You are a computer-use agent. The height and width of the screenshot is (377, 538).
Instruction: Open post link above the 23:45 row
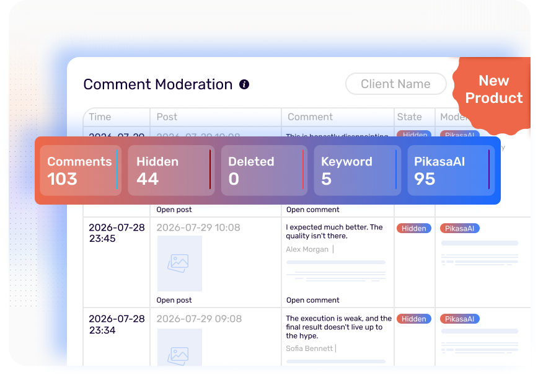pos(174,210)
